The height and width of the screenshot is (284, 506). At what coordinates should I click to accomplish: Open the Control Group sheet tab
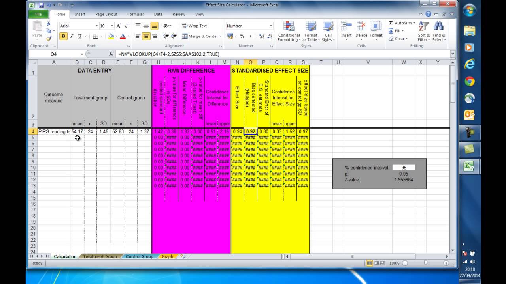click(x=140, y=256)
